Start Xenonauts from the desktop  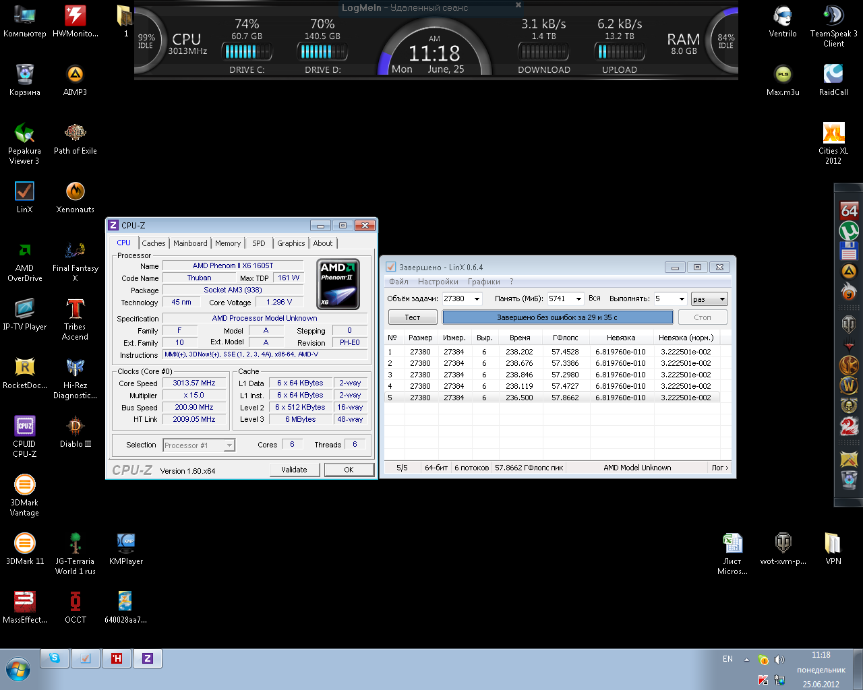[75, 197]
